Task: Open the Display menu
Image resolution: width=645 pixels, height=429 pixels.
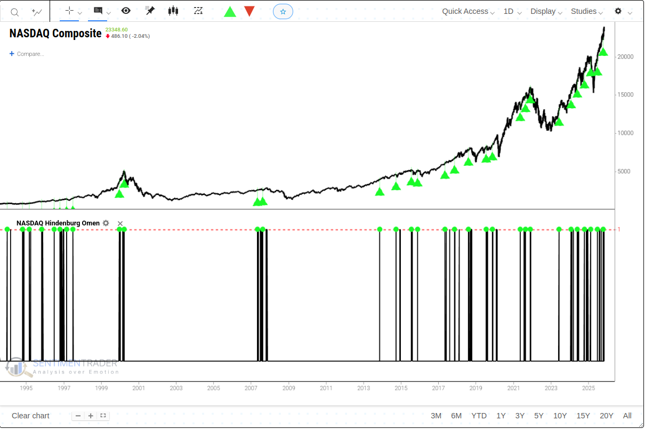Action: [546, 11]
